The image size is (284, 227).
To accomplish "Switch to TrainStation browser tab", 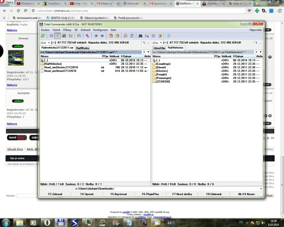I will 55,3.
